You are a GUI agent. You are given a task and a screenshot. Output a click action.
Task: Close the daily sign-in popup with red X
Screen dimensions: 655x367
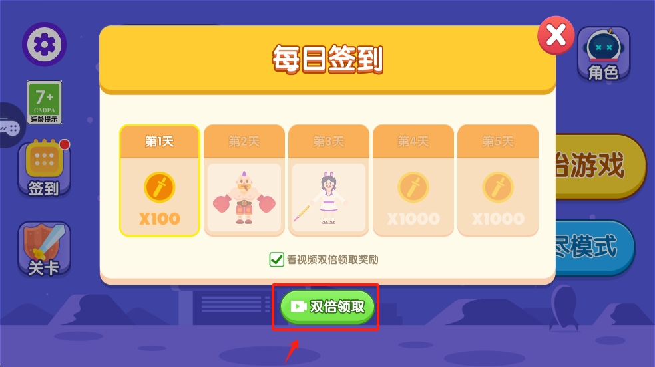[556, 35]
